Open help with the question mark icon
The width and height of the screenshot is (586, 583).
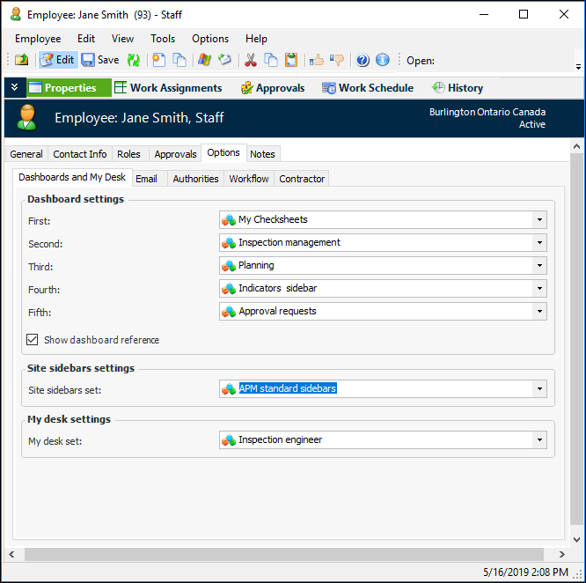click(x=363, y=60)
